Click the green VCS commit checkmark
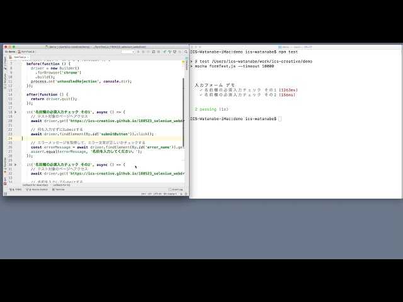 click(169, 52)
